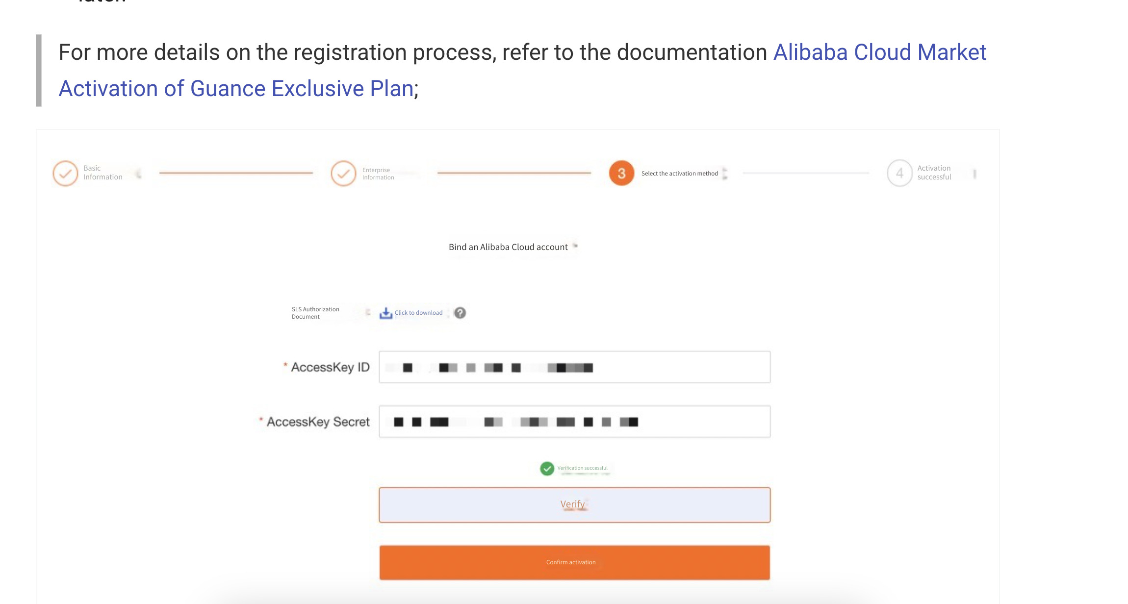Viewport: 1128px width, 604px height.
Task: Select the orange step 3 circle
Action: pyautogui.click(x=621, y=173)
